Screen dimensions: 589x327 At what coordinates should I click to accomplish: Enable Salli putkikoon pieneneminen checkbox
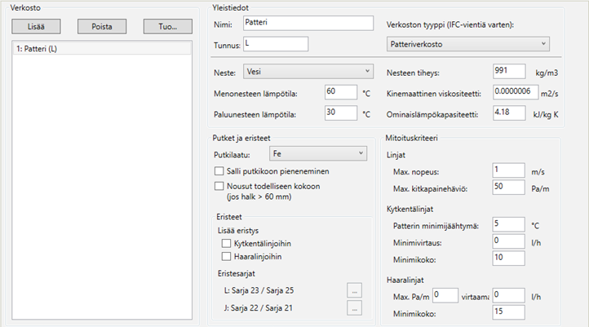pyautogui.click(x=219, y=171)
